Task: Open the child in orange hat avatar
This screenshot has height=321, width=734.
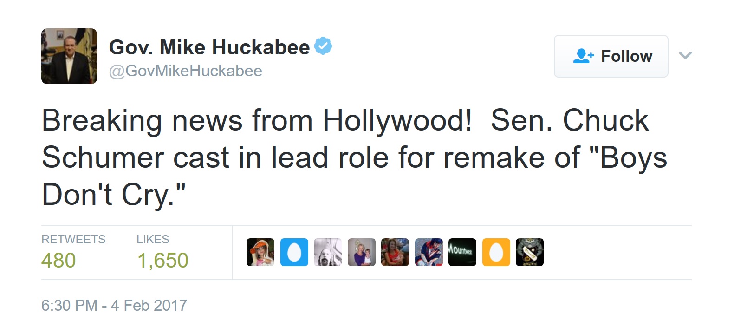Action: click(x=260, y=252)
